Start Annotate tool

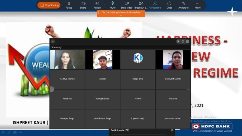pyautogui.click(x=183, y=5)
